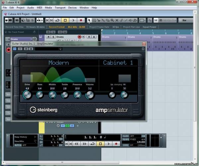Toggle Cycle loop in the top toolbar
Screen dimensions: 199x166
point(57,20)
